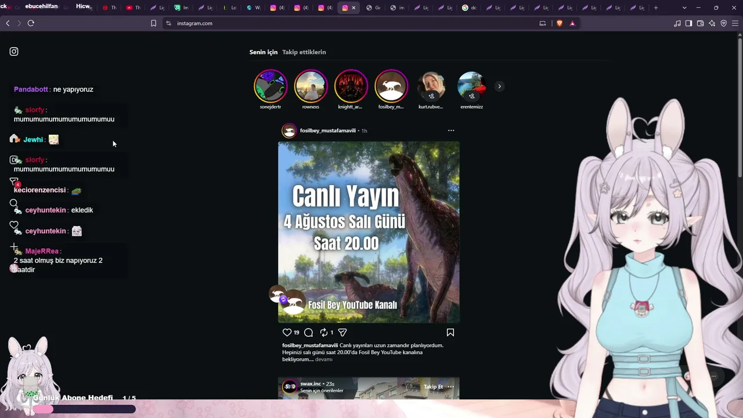Toggle the browser sidebar panel
743x418 pixels.
click(688, 23)
